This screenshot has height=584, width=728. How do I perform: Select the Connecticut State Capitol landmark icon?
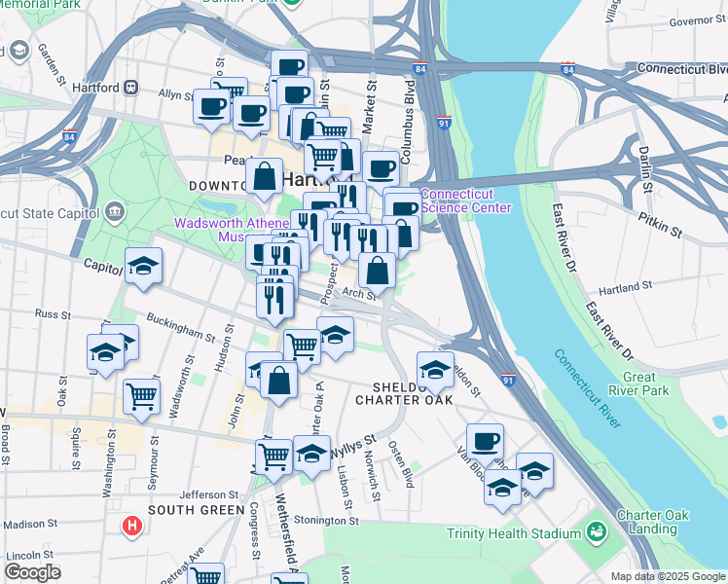point(115,212)
